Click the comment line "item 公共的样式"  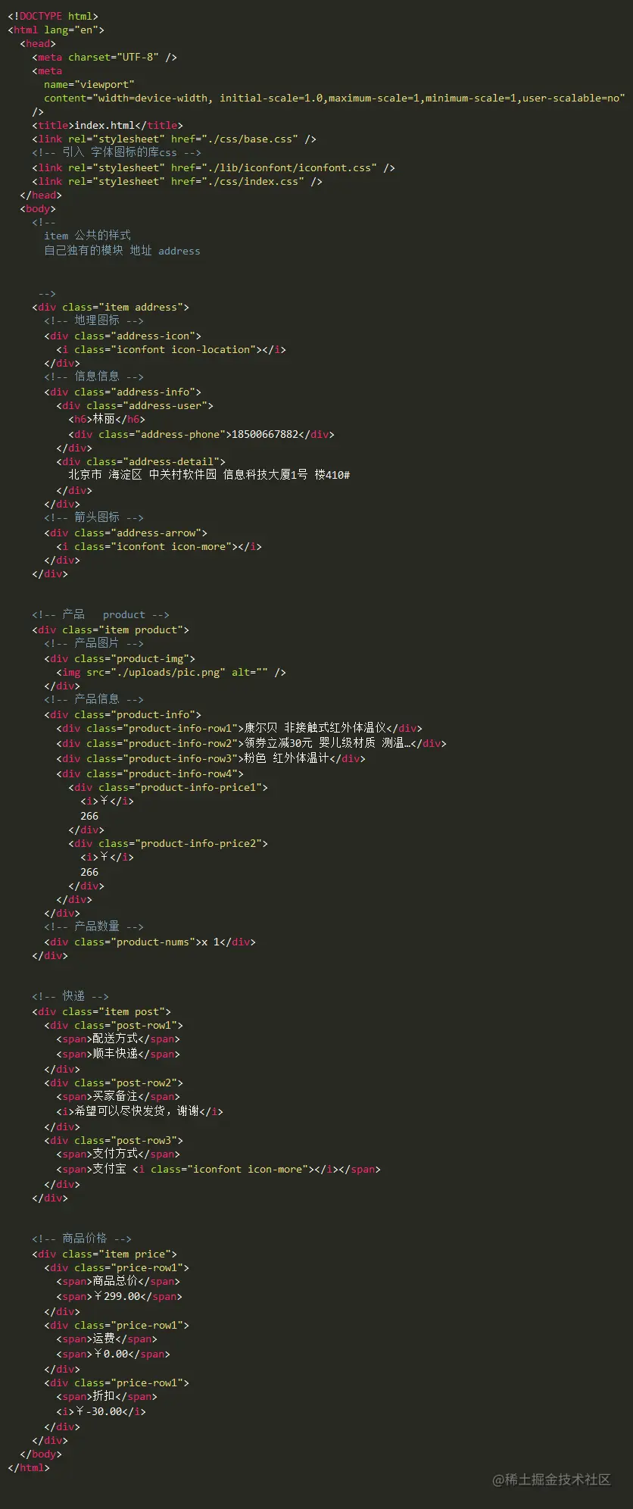pos(87,236)
